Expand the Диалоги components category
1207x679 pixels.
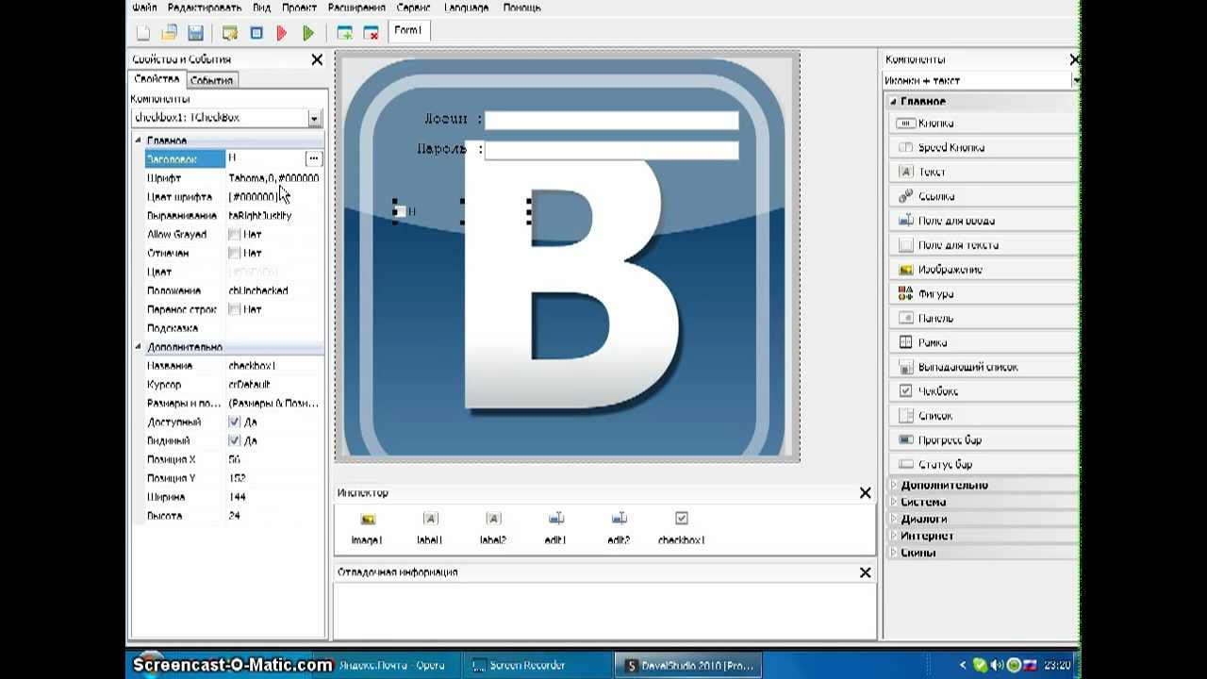click(x=894, y=519)
